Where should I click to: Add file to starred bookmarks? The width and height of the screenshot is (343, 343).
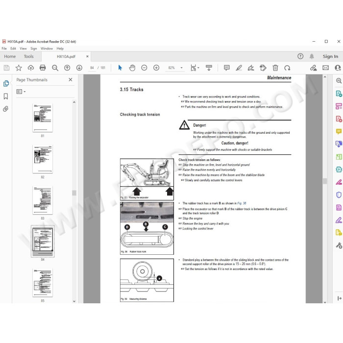click(x=19, y=68)
